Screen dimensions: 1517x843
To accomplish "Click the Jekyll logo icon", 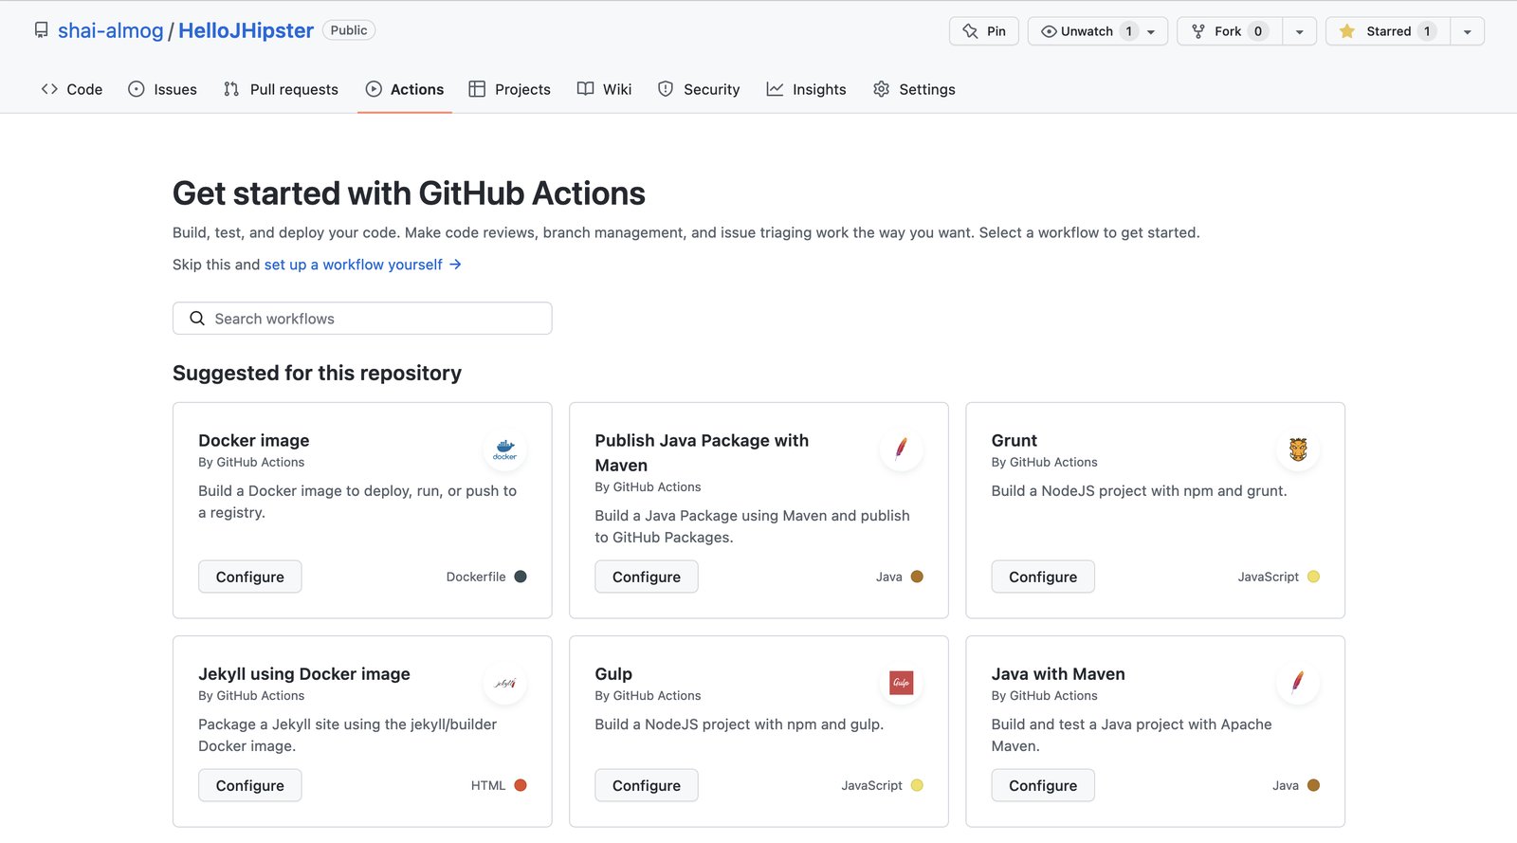I will click(x=504, y=683).
